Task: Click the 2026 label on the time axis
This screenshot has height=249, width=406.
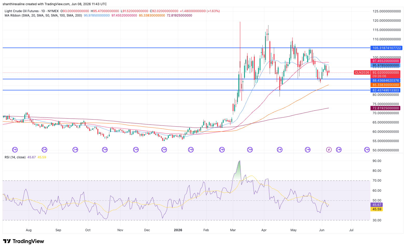Action: [178, 230]
